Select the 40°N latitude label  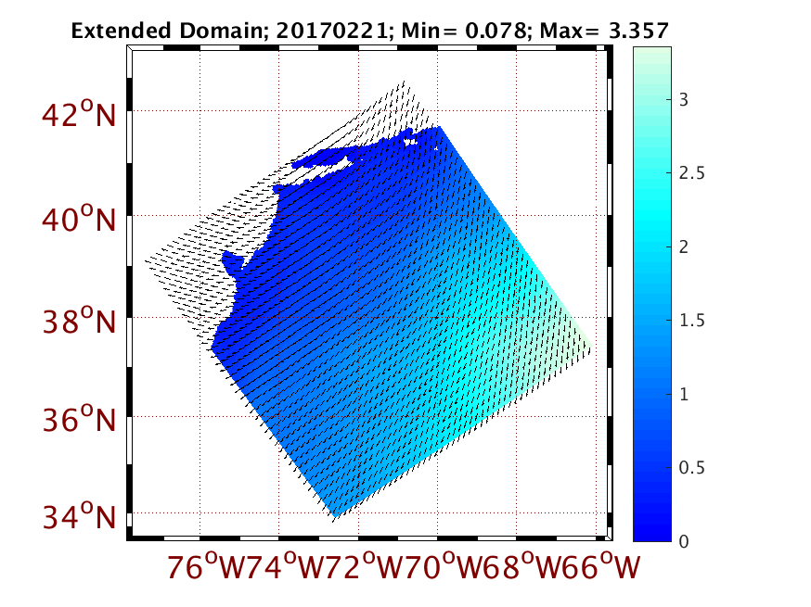[x=79, y=219]
